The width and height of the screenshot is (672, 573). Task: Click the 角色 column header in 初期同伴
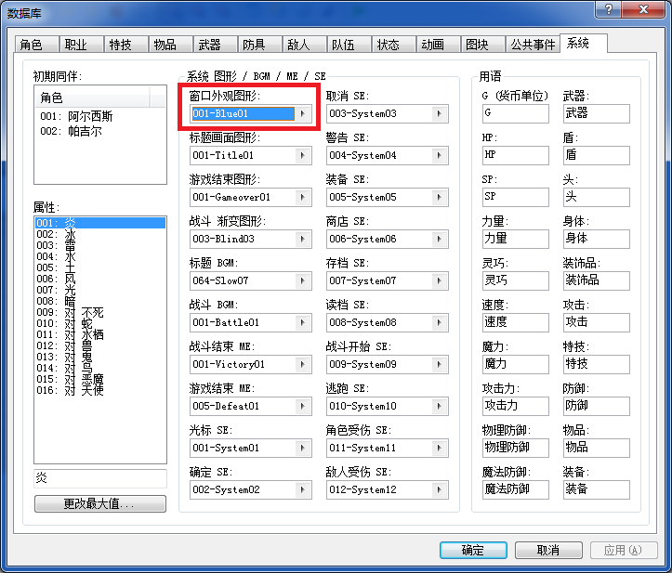pyautogui.click(x=92, y=98)
